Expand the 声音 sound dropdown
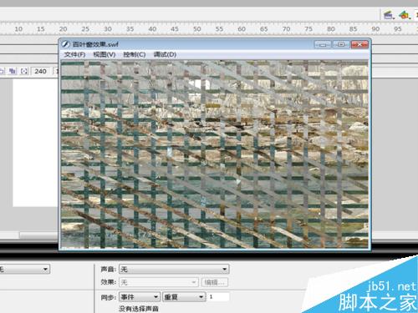 (174, 269)
